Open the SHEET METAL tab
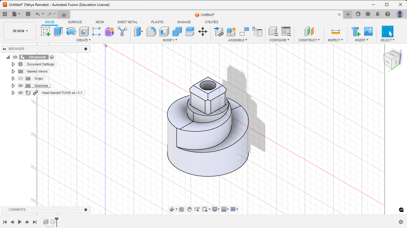 (127, 22)
